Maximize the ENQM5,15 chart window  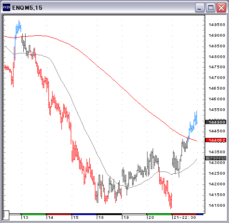210,7
